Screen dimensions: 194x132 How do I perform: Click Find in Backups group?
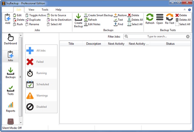pyautogui.click(x=119, y=24)
